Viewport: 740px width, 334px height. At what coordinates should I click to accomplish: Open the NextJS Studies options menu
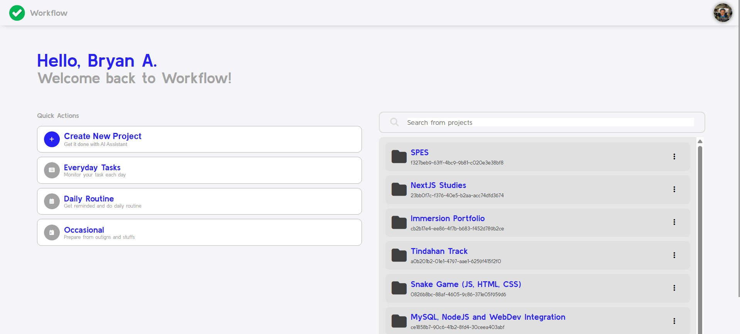coord(674,190)
